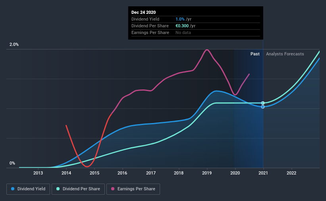Select the Dividend Yield data point marker
This screenshot has height=201, width=326.
coord(263,107)
